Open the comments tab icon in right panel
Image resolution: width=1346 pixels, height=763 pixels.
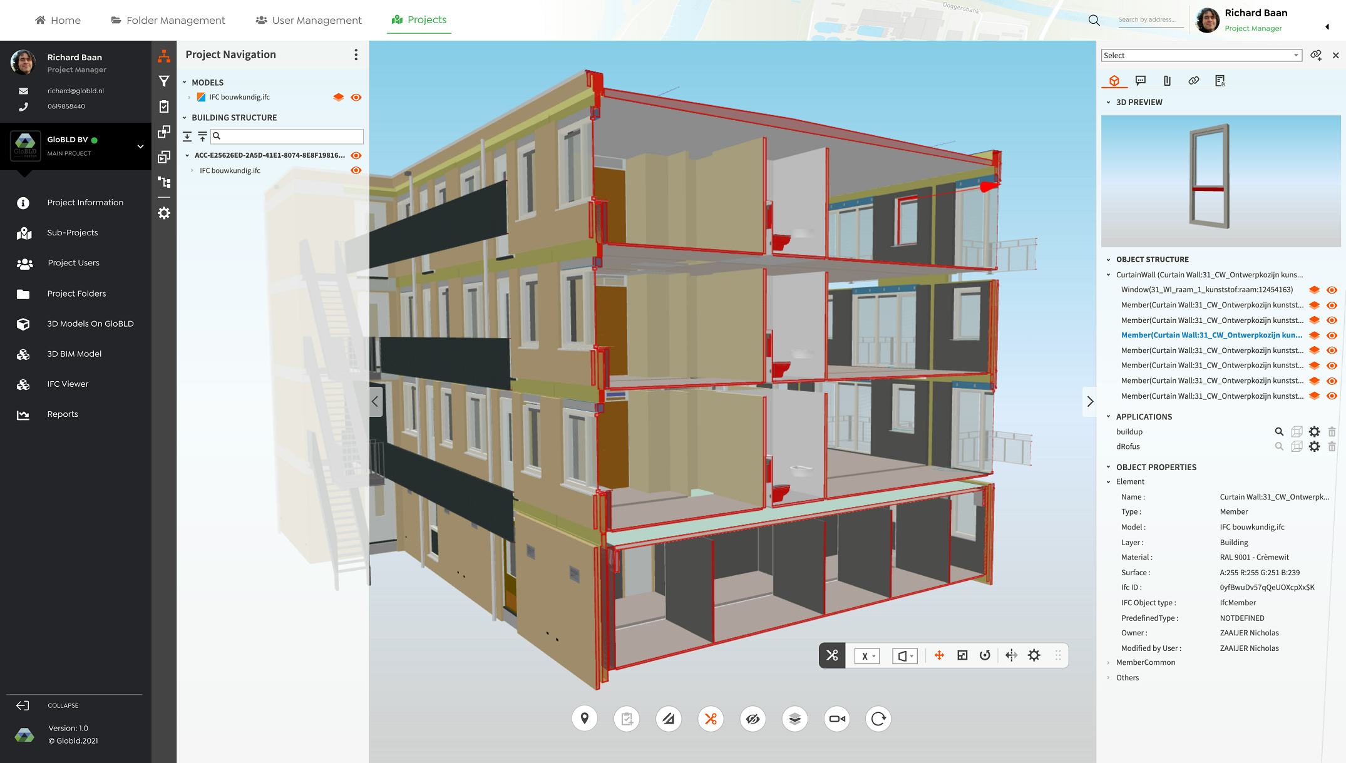(1141, 81)
